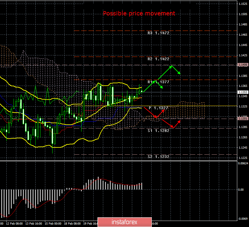Click the MACD scale value 0.00624
Screen dimensions: 249x227
pos(243,163)
